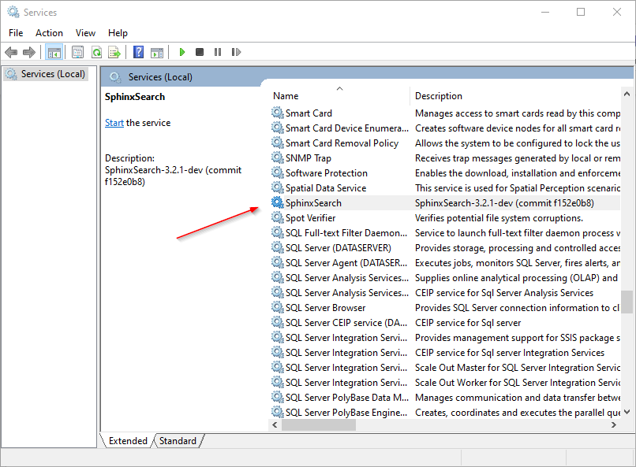This screenshot has width=636, height=467.
Task: Open the Help menu
Action: tap(118, 33)
